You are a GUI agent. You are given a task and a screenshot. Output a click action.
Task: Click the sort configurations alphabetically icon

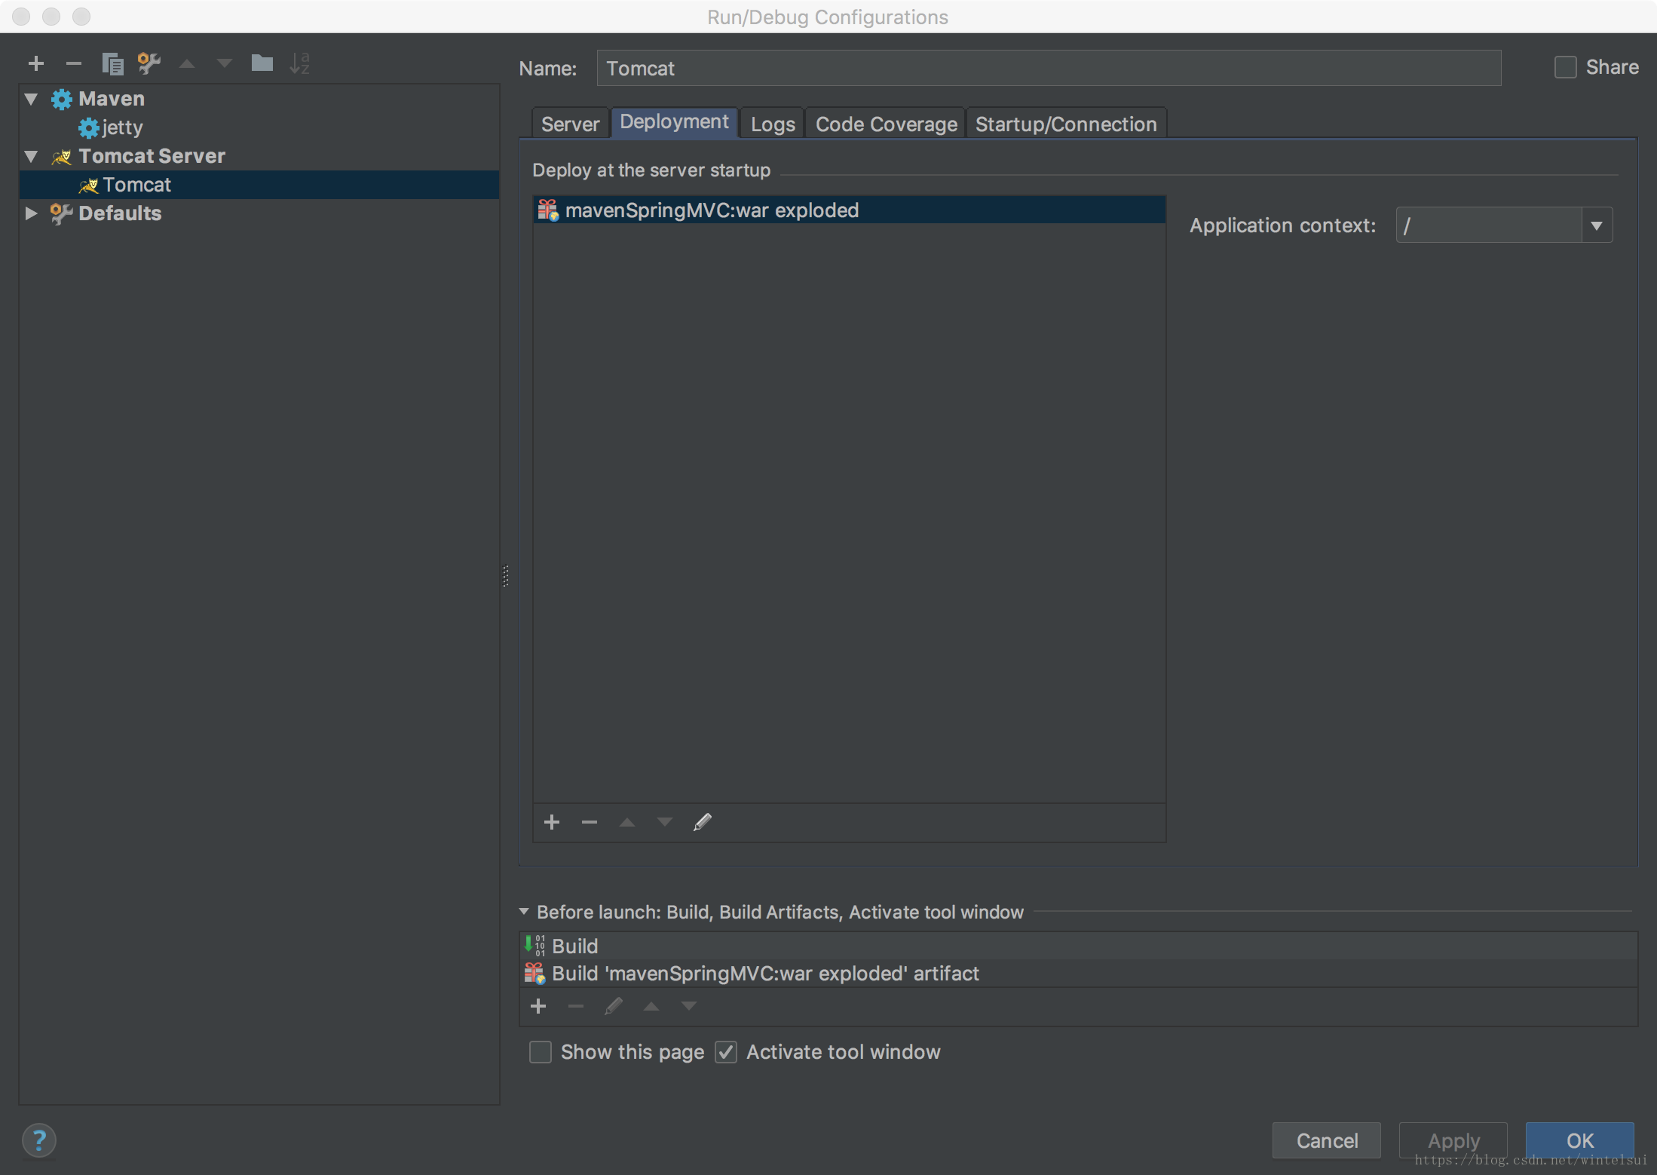pyautogui.click(x=299, y=63)
